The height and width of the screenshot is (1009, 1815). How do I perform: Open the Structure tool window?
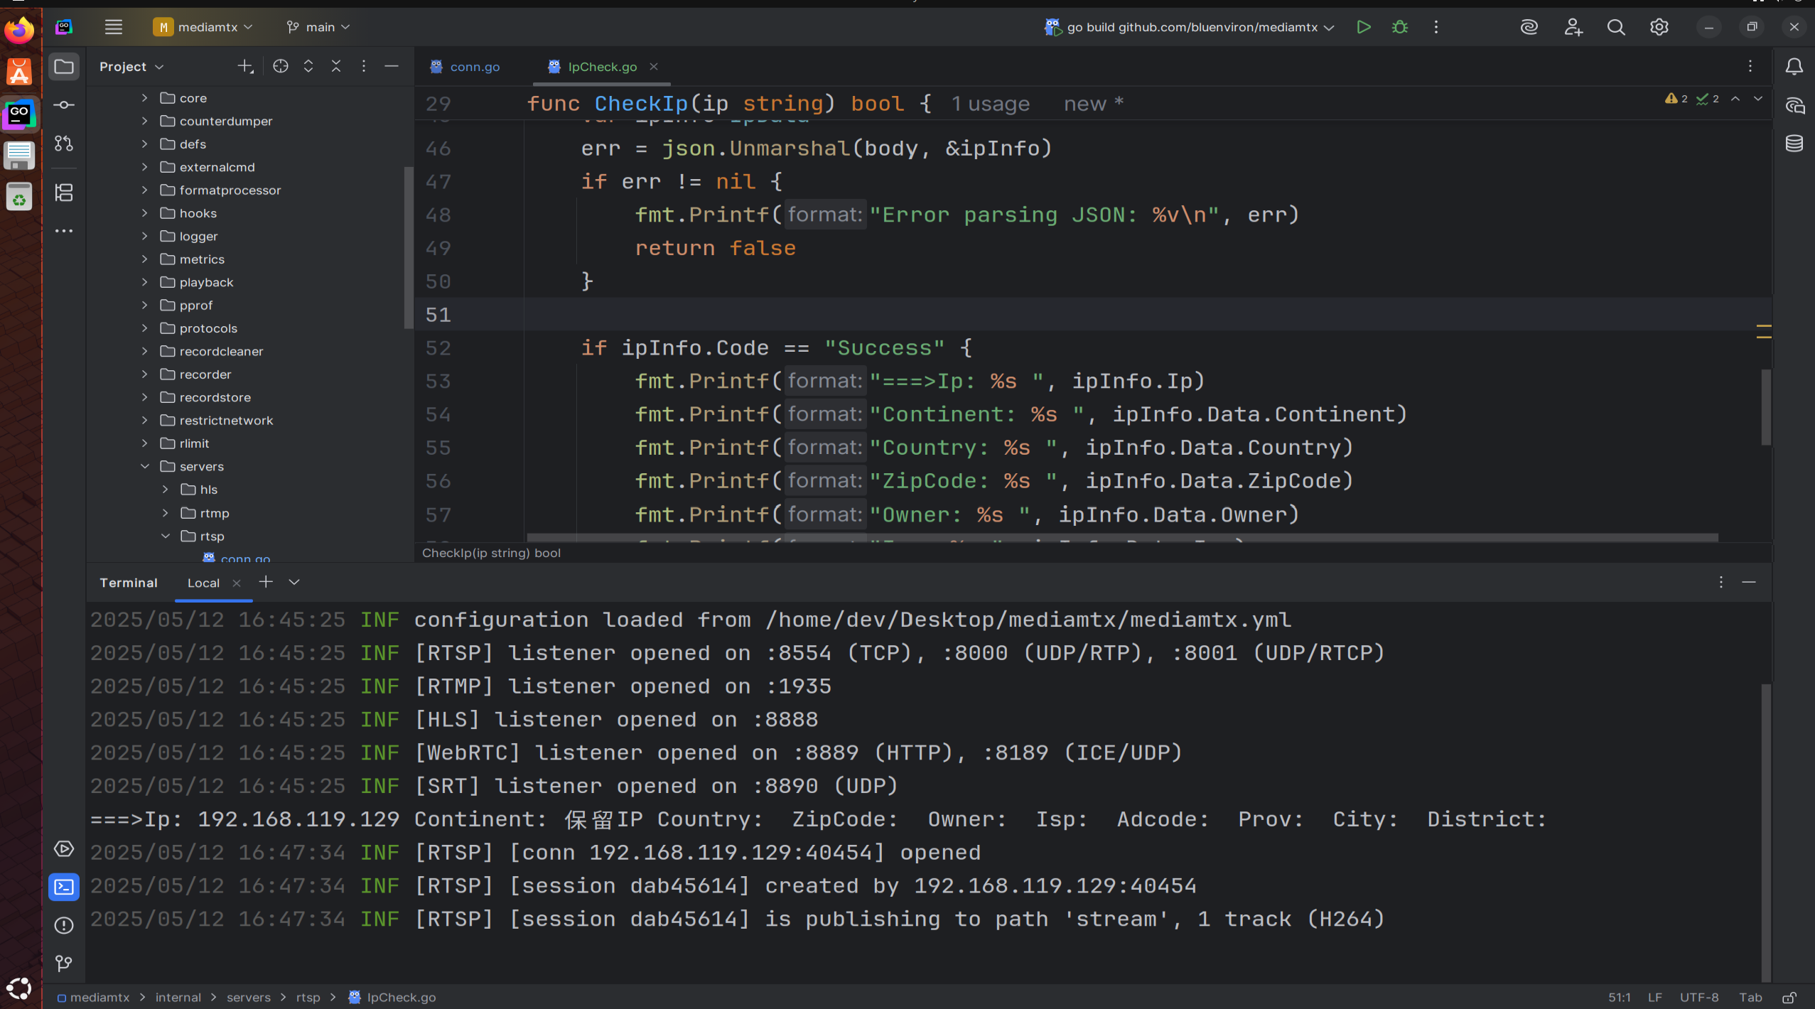tap(64, 193)
